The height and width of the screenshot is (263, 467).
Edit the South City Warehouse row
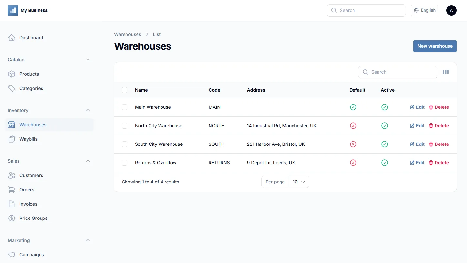tap(417, 144)
